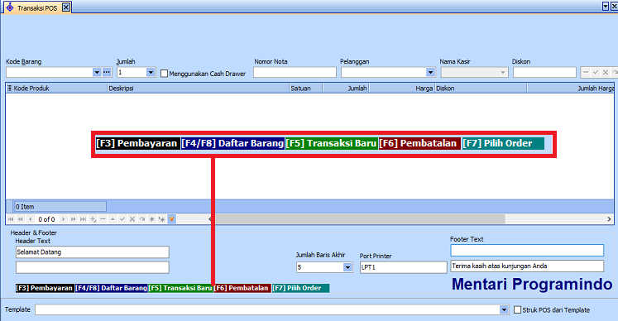Click into the Diskon input field
The height and width of the screenshot is (321, 618).
pos(544,72)
